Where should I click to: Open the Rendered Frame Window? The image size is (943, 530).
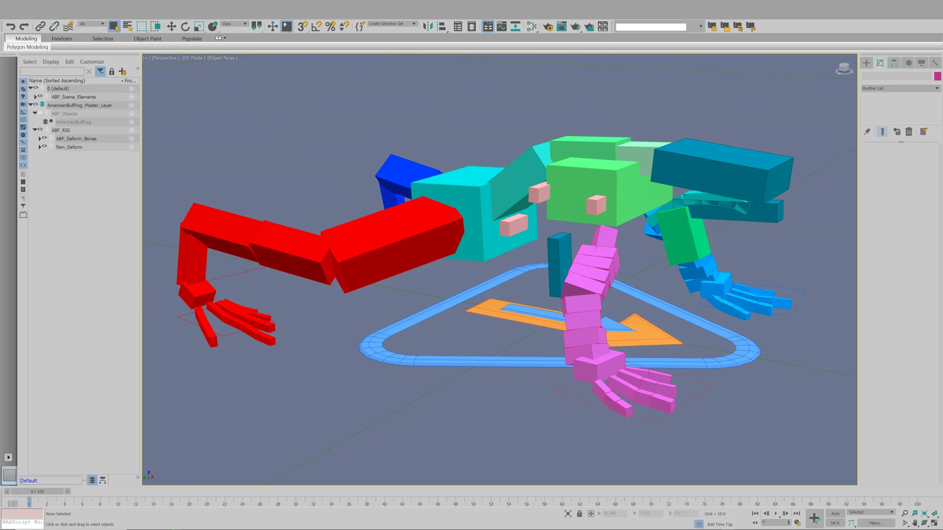click(561, 26)
